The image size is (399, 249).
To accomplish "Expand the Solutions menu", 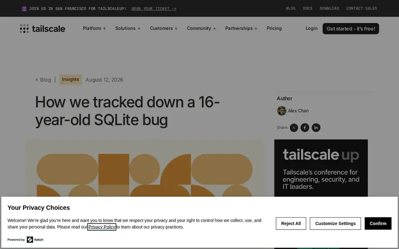I will (x=128, y=28).
